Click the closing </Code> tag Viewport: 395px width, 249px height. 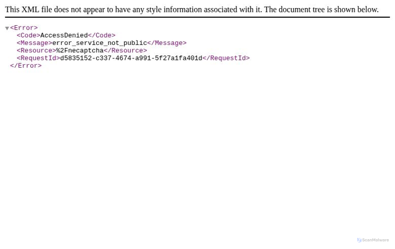pyautogui.click(x=101, y=35)
